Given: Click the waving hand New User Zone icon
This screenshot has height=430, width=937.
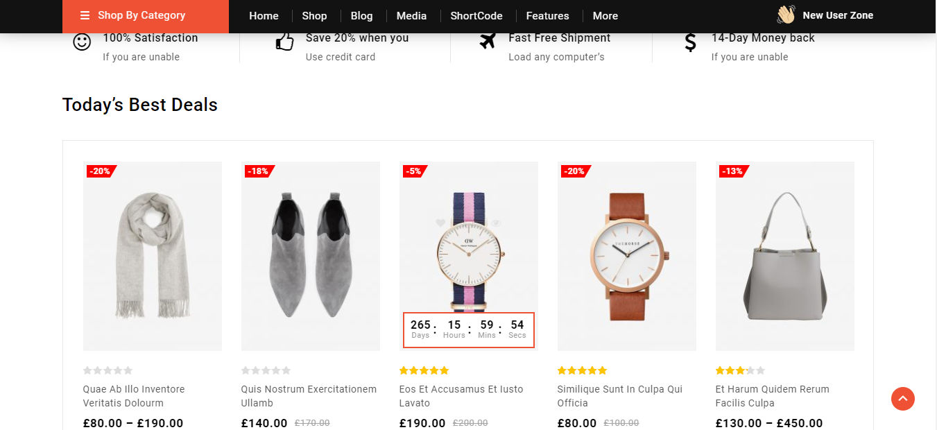Looking at the screenshot, I should click(786, 15).
